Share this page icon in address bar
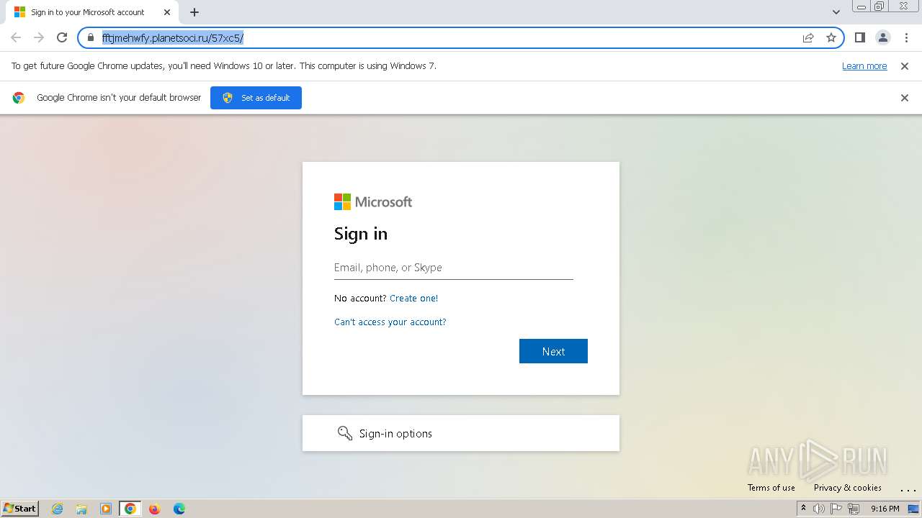 tap(808, 37)
